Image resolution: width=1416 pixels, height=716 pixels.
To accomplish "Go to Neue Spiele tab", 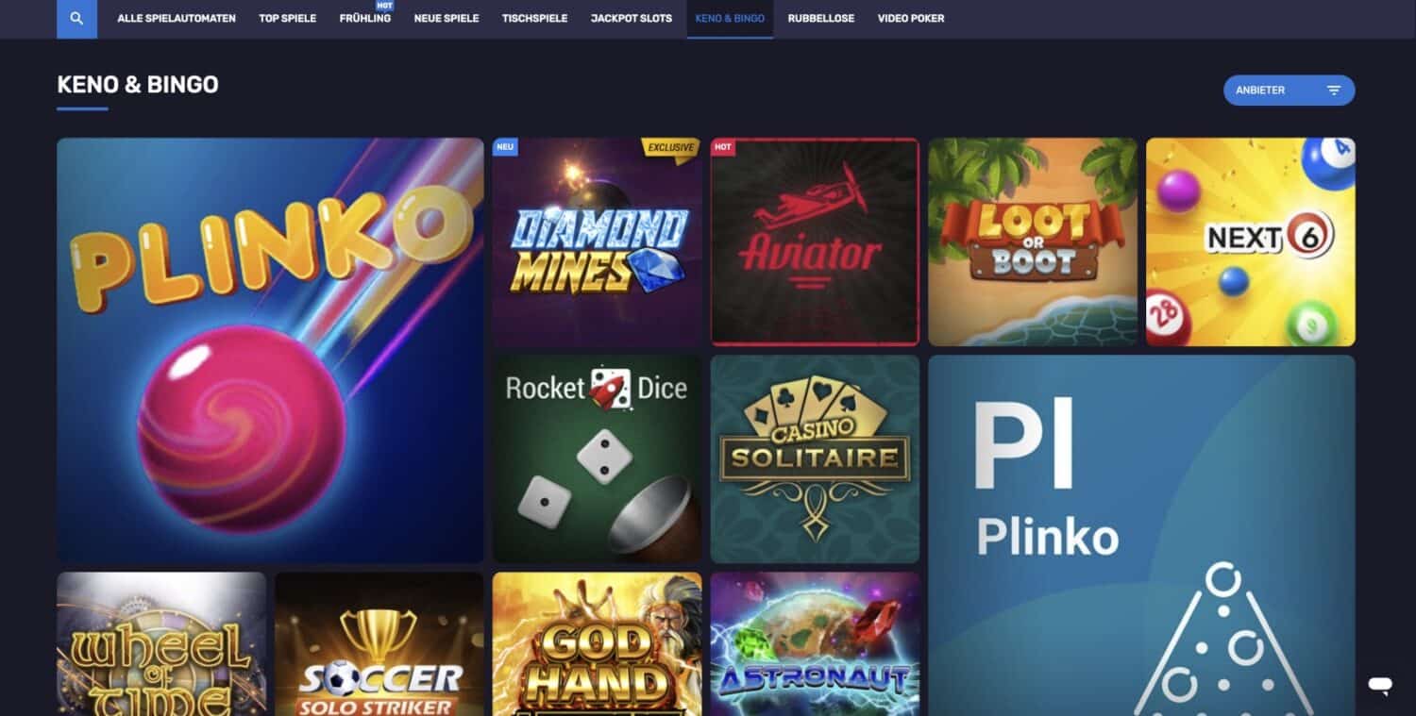I will [x=447, y=19].
